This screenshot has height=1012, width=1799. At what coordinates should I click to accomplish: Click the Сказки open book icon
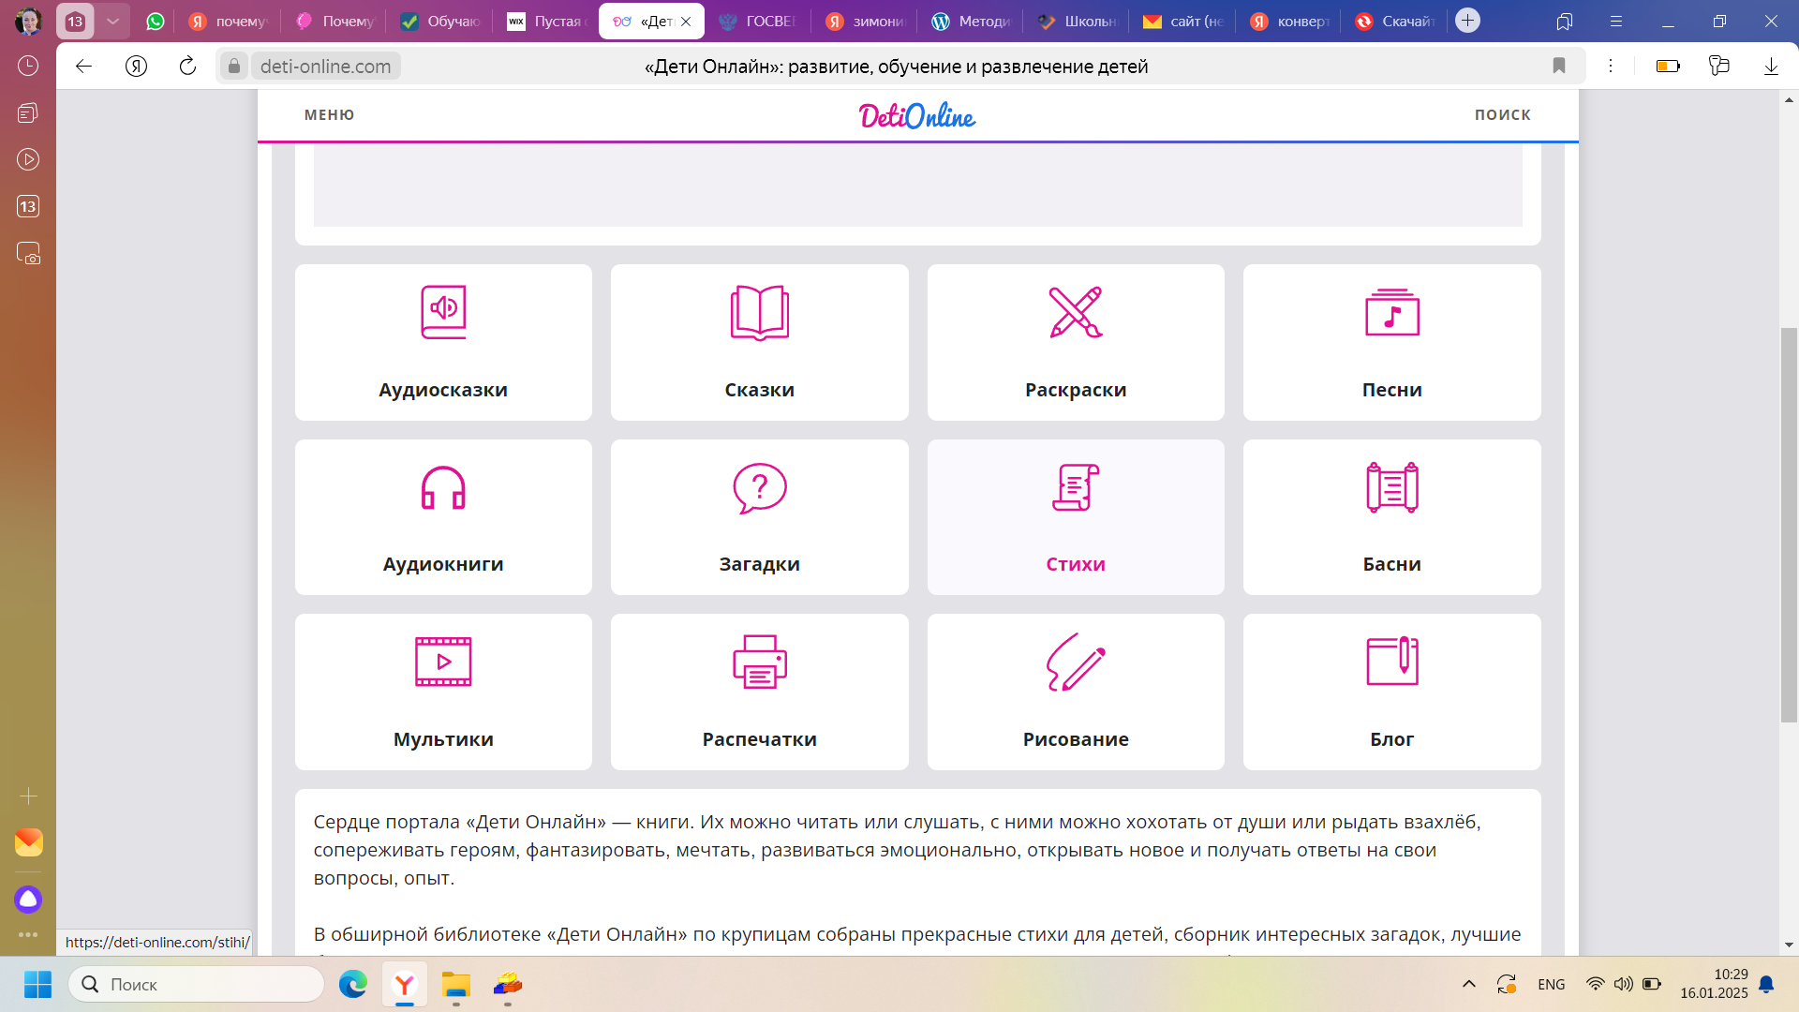coord(759,312)
